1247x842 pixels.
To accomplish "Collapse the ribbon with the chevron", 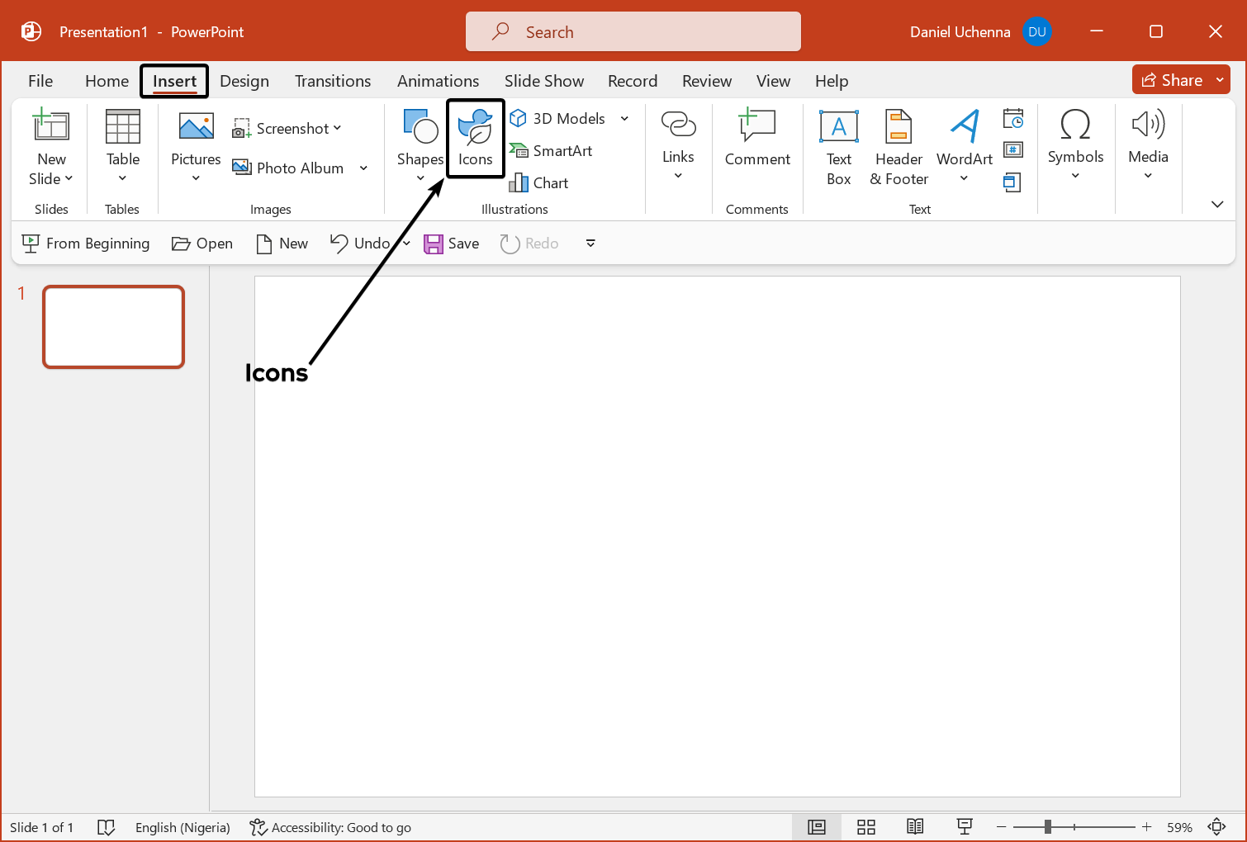I will 1216,204.
